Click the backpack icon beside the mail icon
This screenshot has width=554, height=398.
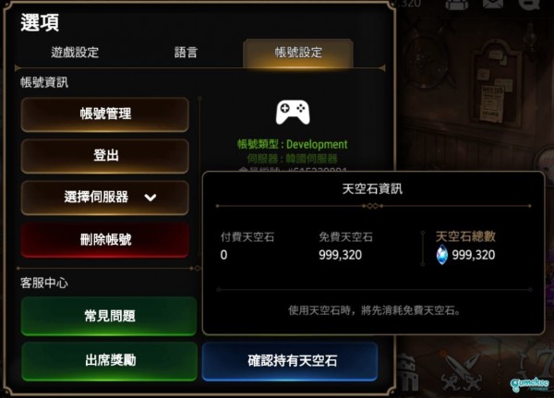tap(456, 5)
